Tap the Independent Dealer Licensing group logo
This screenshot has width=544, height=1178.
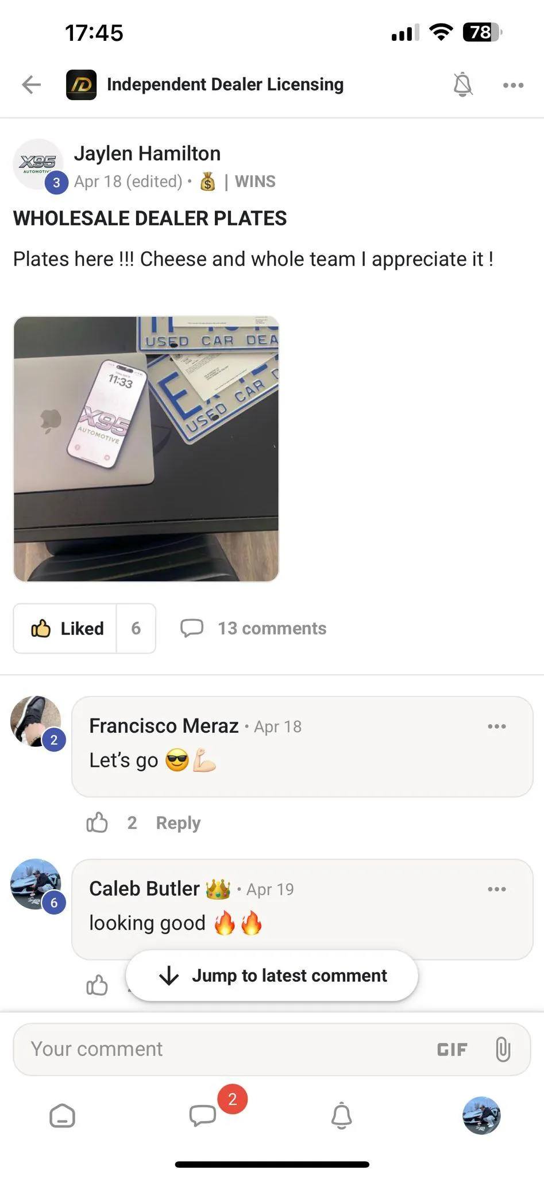pos(81,85)
